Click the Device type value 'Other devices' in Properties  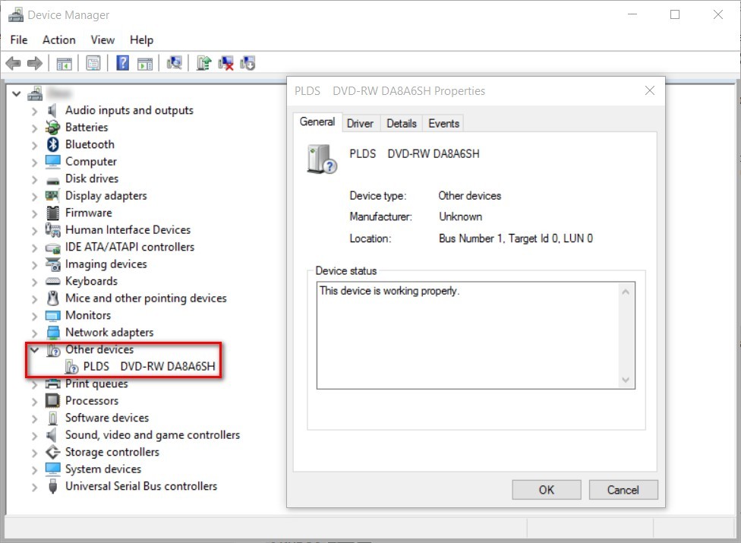469,196
